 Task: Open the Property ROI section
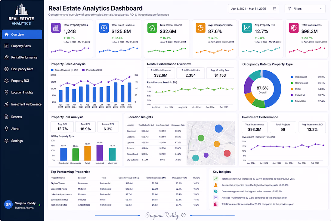(20, 81)
